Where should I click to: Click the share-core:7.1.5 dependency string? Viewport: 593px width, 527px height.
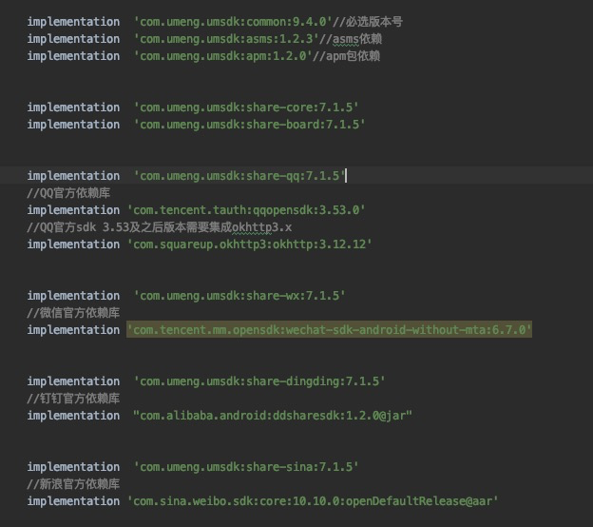coord(246,107)
